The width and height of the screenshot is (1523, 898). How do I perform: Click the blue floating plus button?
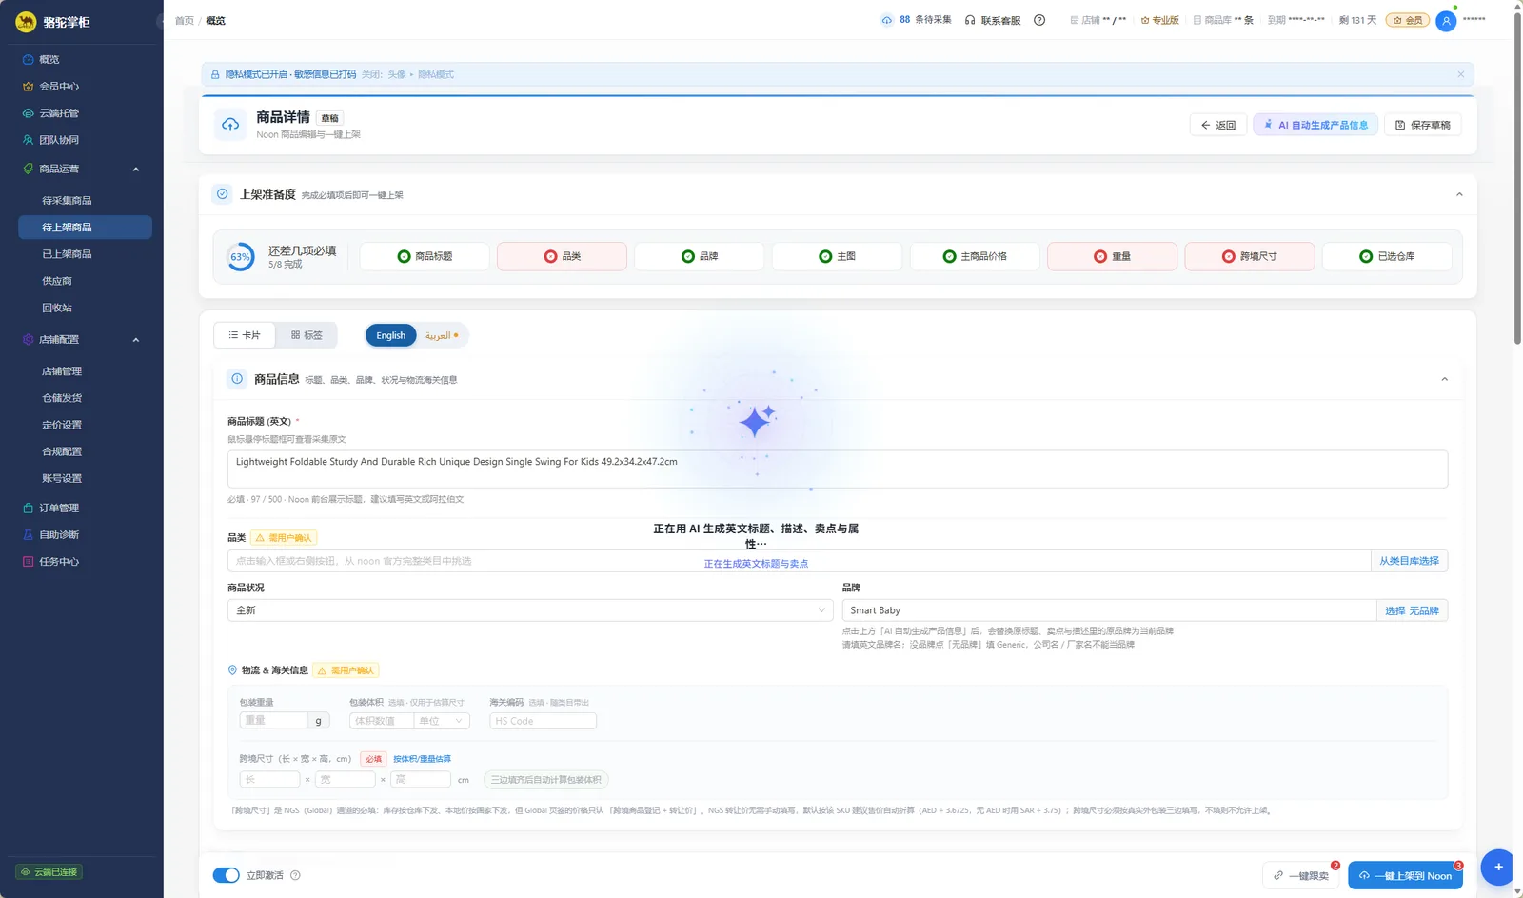(1498, 867)
